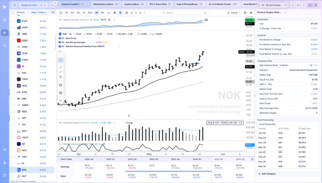Take a chart snapshot with camera icon
Viewport: 322px width, 183px height.
point(61,93)
